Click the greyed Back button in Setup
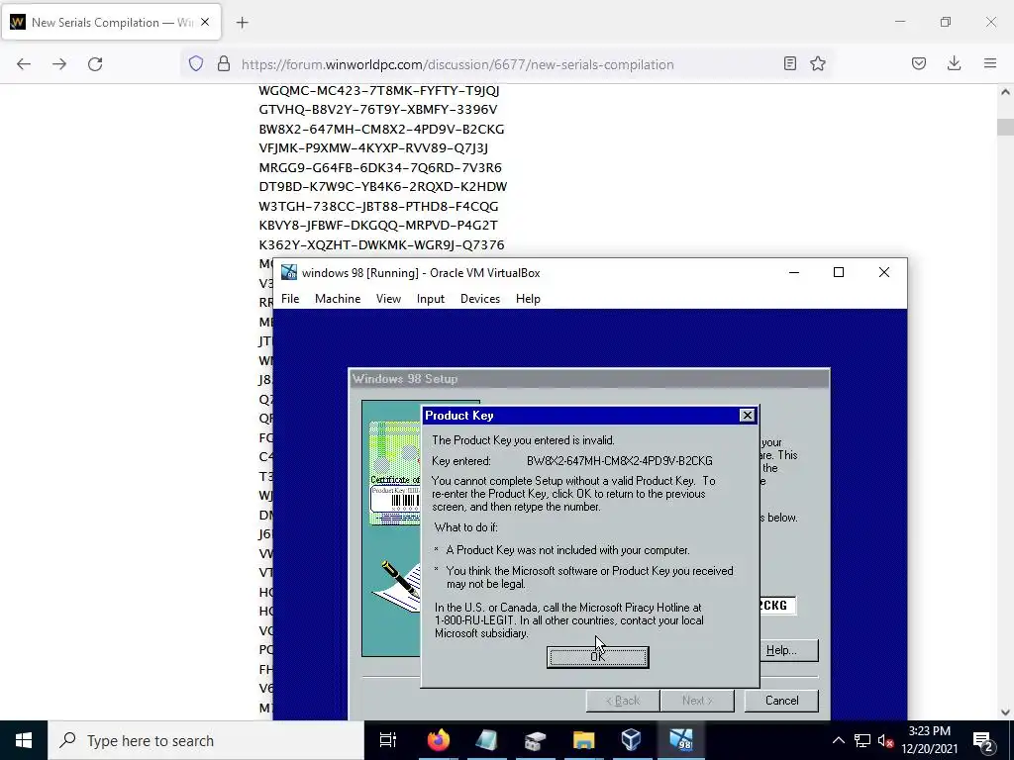 [623, 701]
